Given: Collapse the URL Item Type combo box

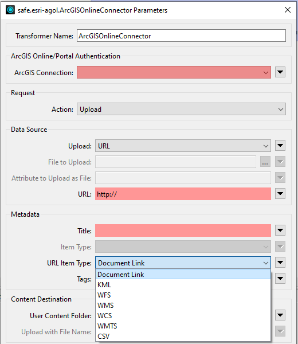Looking at the screenshot, I should [x=183, y=263].
